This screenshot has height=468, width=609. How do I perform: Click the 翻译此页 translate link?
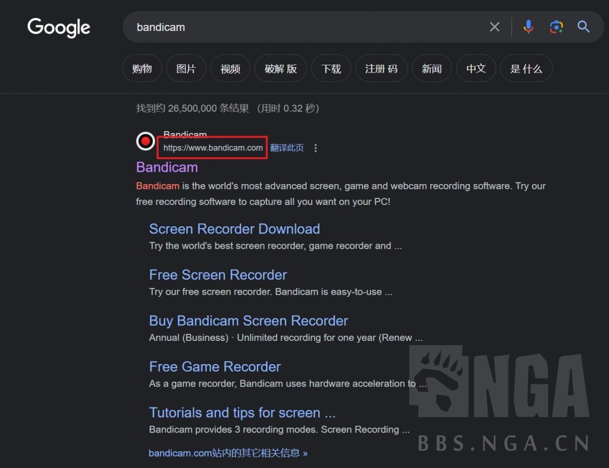coord(287,148)
